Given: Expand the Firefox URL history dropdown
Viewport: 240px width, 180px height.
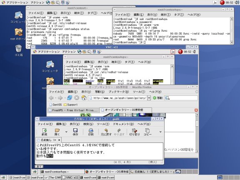Looking at the screenshot, I should pos(149,98).
